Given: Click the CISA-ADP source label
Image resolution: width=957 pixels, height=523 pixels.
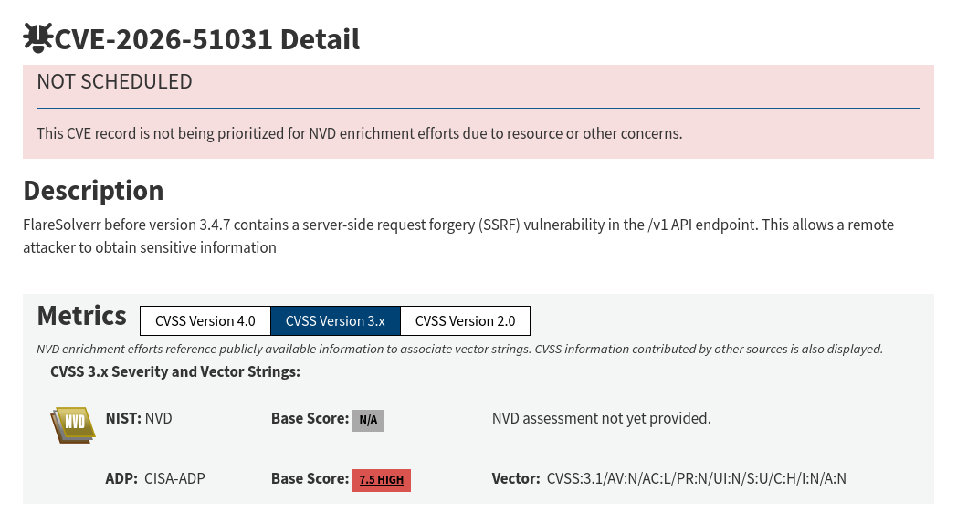Looking at the screenshot, I should coord(174,478).
